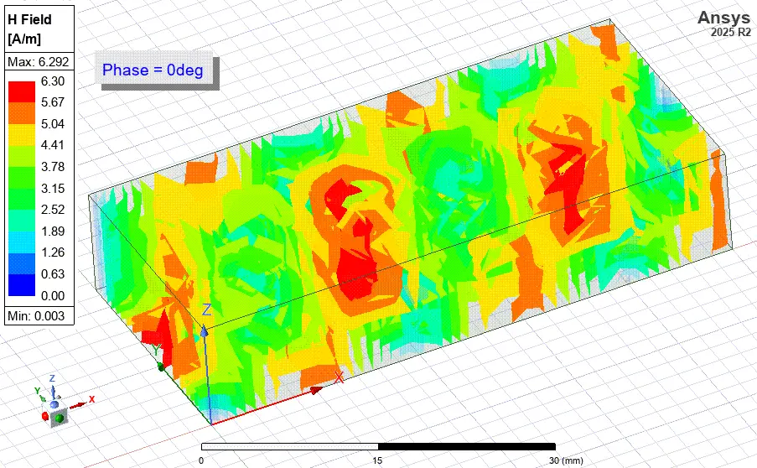The image size is (757, 468).
Task: Select the dark blue 0.00 color swatch
Action: click(22, 285)
